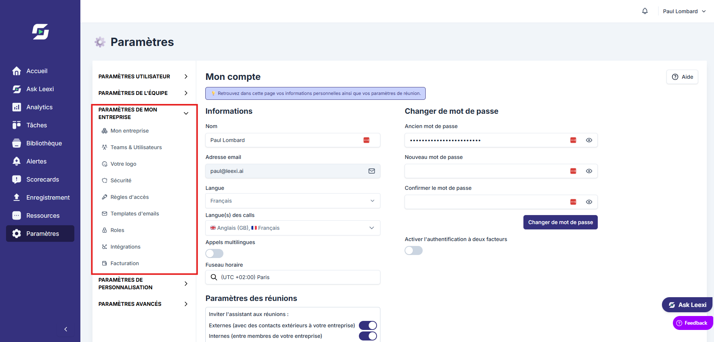This screenshot has width=714, height=342.
Task: Open the Langue dropdown
Action: click(293, 201)
